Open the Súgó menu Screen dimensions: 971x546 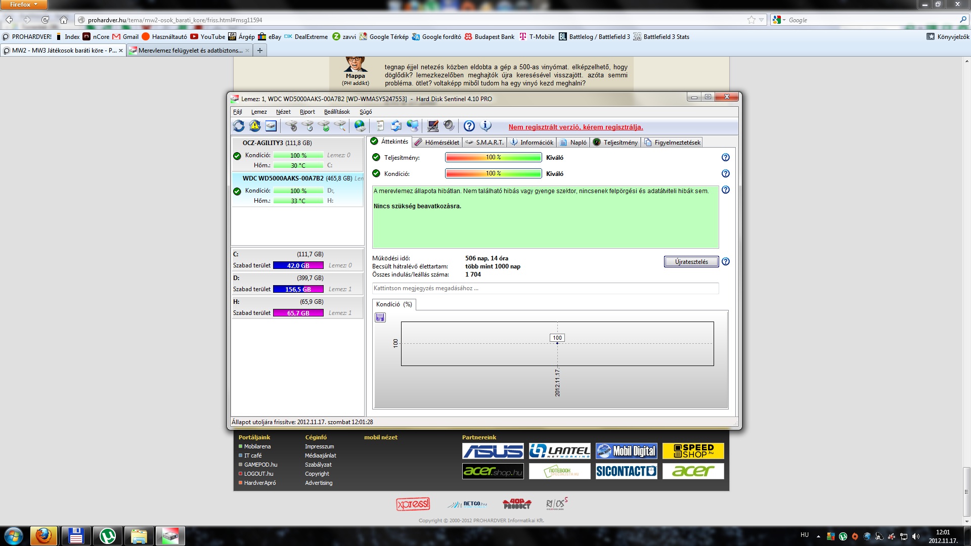click(x=366, y=112)
